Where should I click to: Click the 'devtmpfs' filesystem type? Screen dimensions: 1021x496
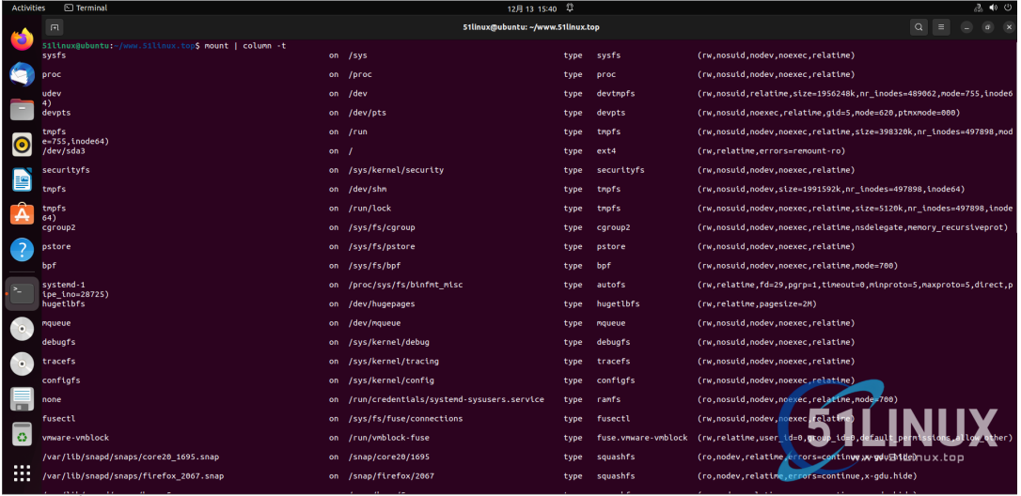(616, 93)
